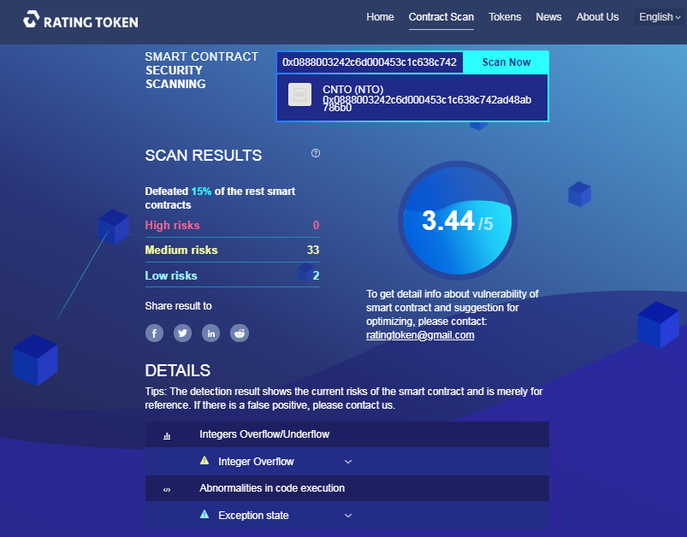The image size is (687, 537).
Task: Open the About Us page
Action: click(597, 17)
